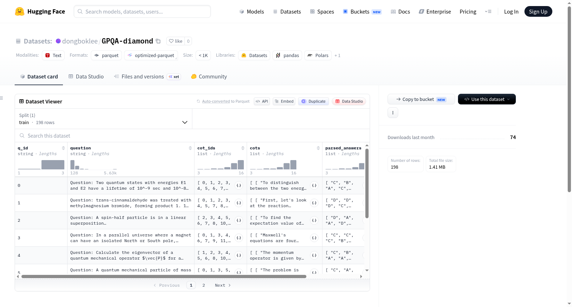Like the GPQA-diamond dataset

tap(176, 41)
